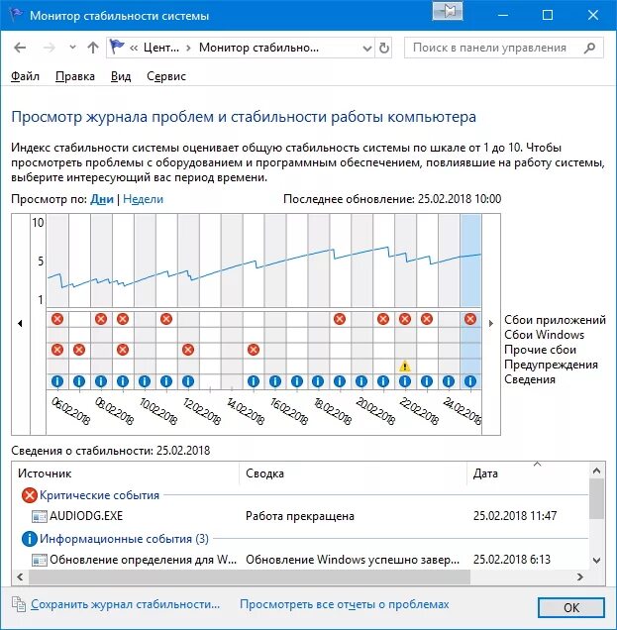
Task: Select app failure icon on 19.02.2018
Action: [340, 319]
